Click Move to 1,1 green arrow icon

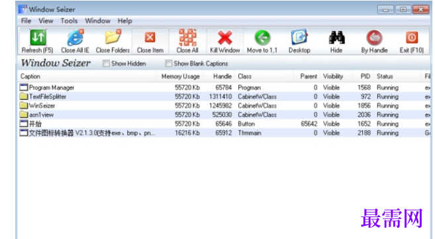click(262, 38)
